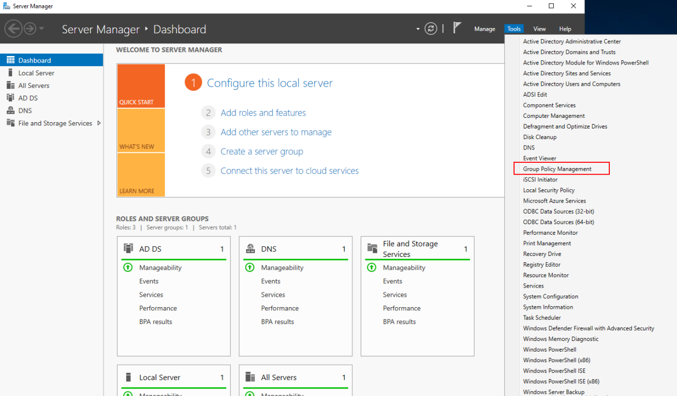Click the green manageability icon in the Local Server tile
677x396 pixels.
127,393
